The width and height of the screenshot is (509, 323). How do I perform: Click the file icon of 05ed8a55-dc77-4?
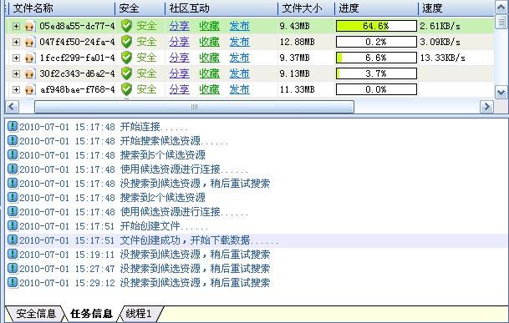29,26
